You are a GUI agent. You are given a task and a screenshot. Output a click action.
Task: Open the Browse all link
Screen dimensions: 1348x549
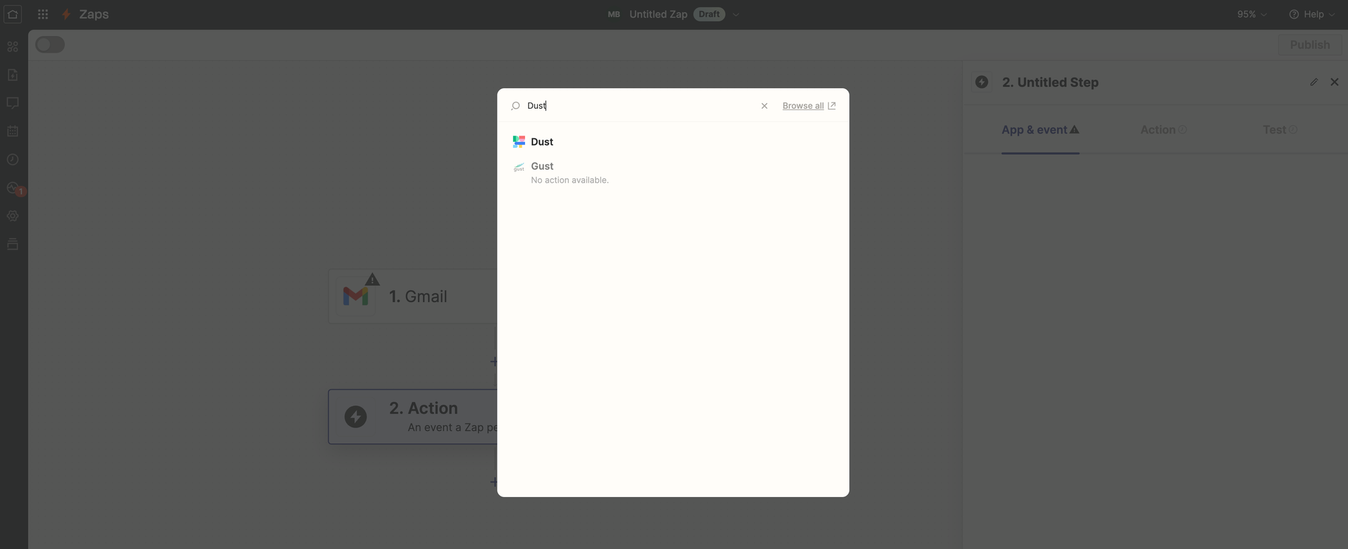pyautogui.click(x=809, y=106)
